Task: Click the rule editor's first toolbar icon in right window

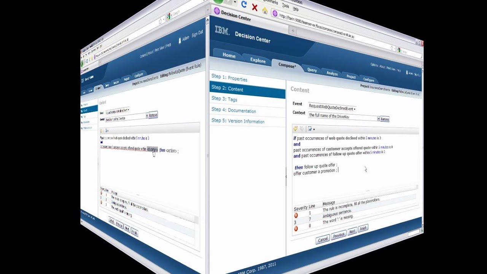Action: tap(295, 129)
